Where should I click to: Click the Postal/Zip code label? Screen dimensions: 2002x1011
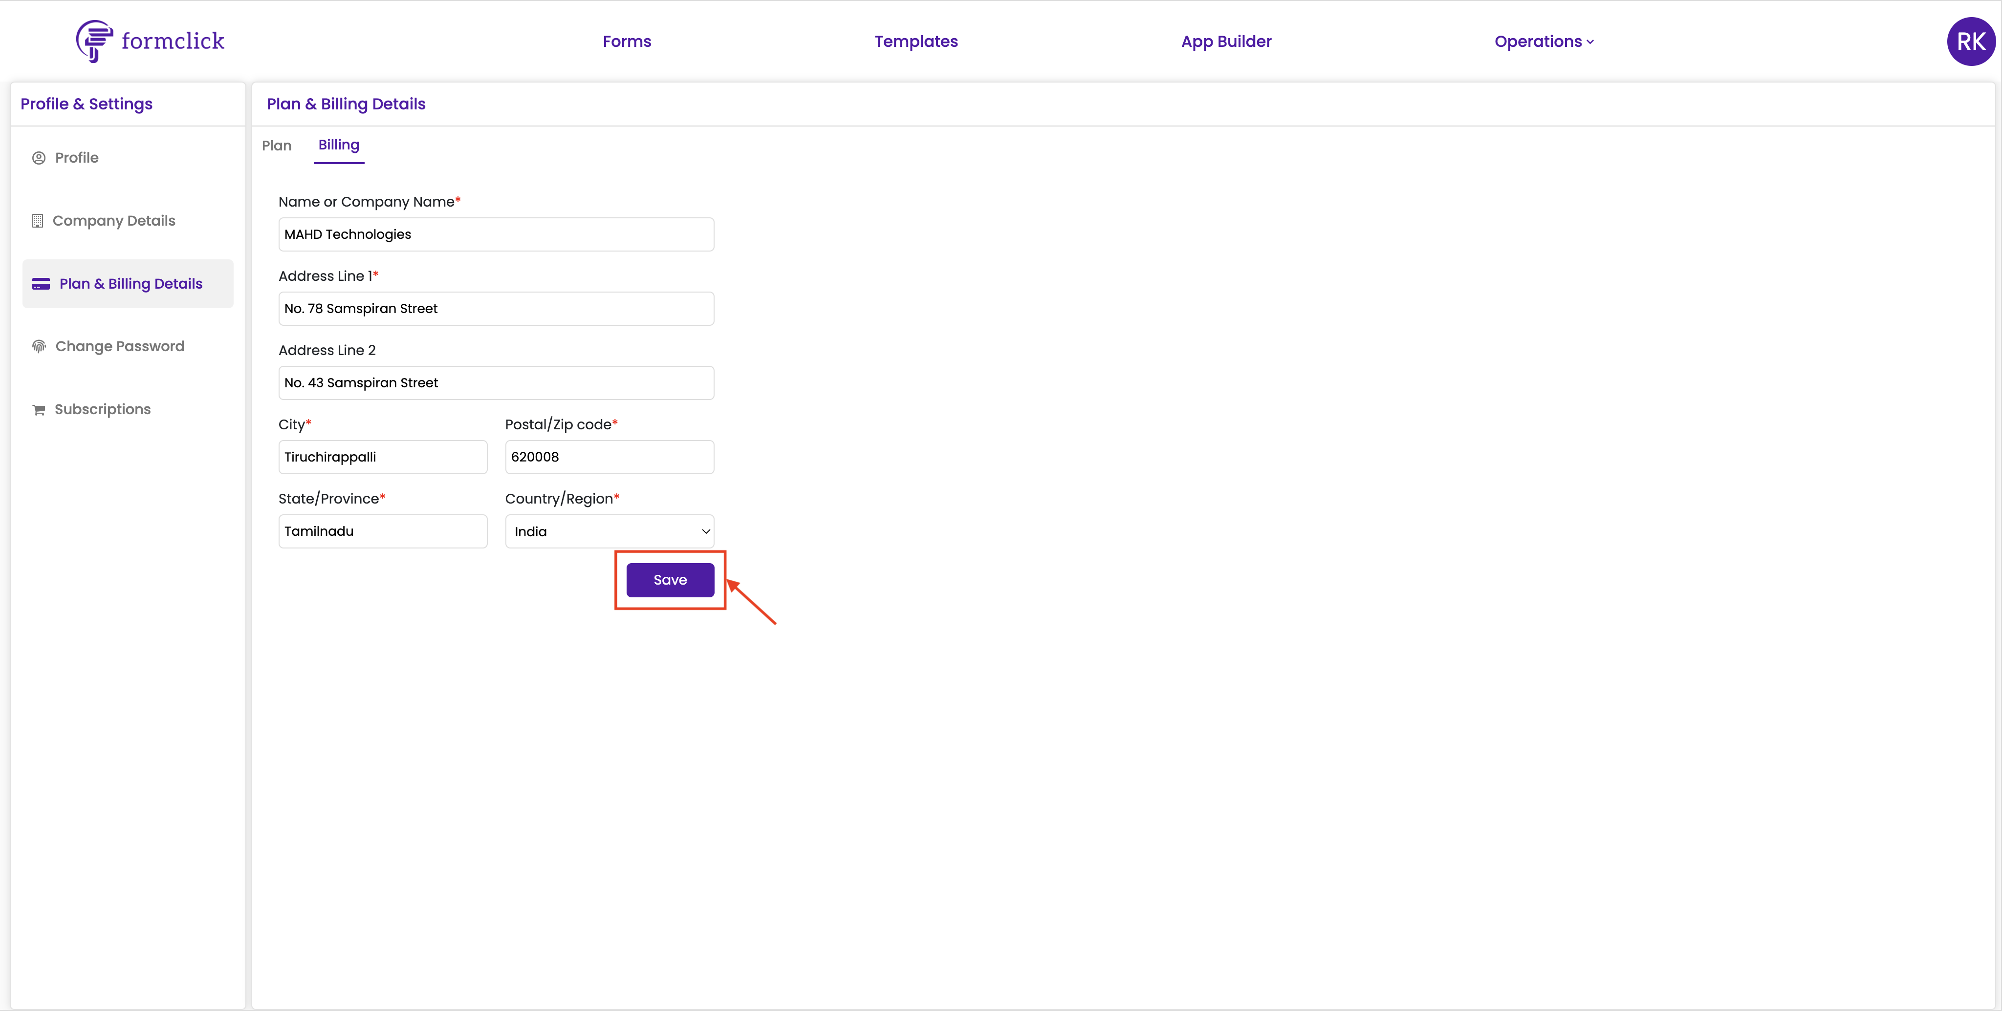pyautogui.click(x=561, y=424)
